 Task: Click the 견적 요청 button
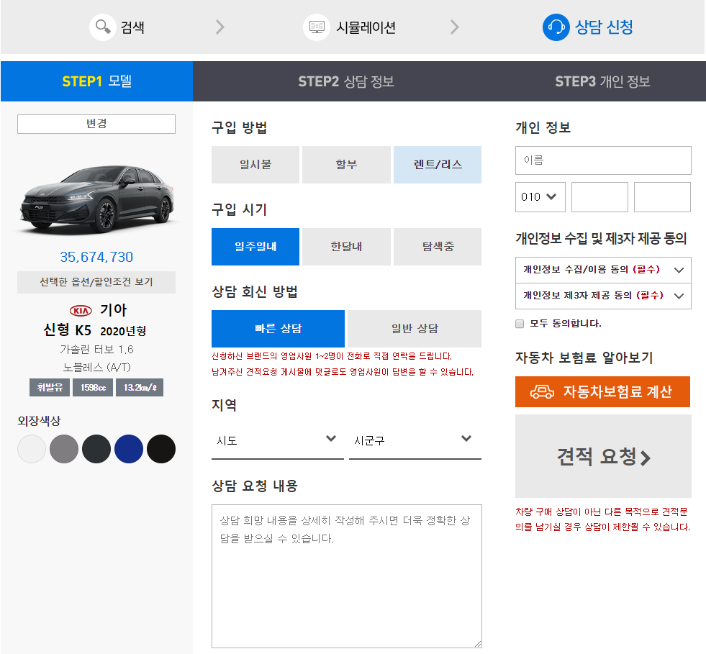tap(603, 456)
